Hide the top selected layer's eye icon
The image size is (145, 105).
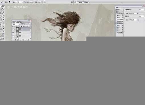click(x=13, y=29)
